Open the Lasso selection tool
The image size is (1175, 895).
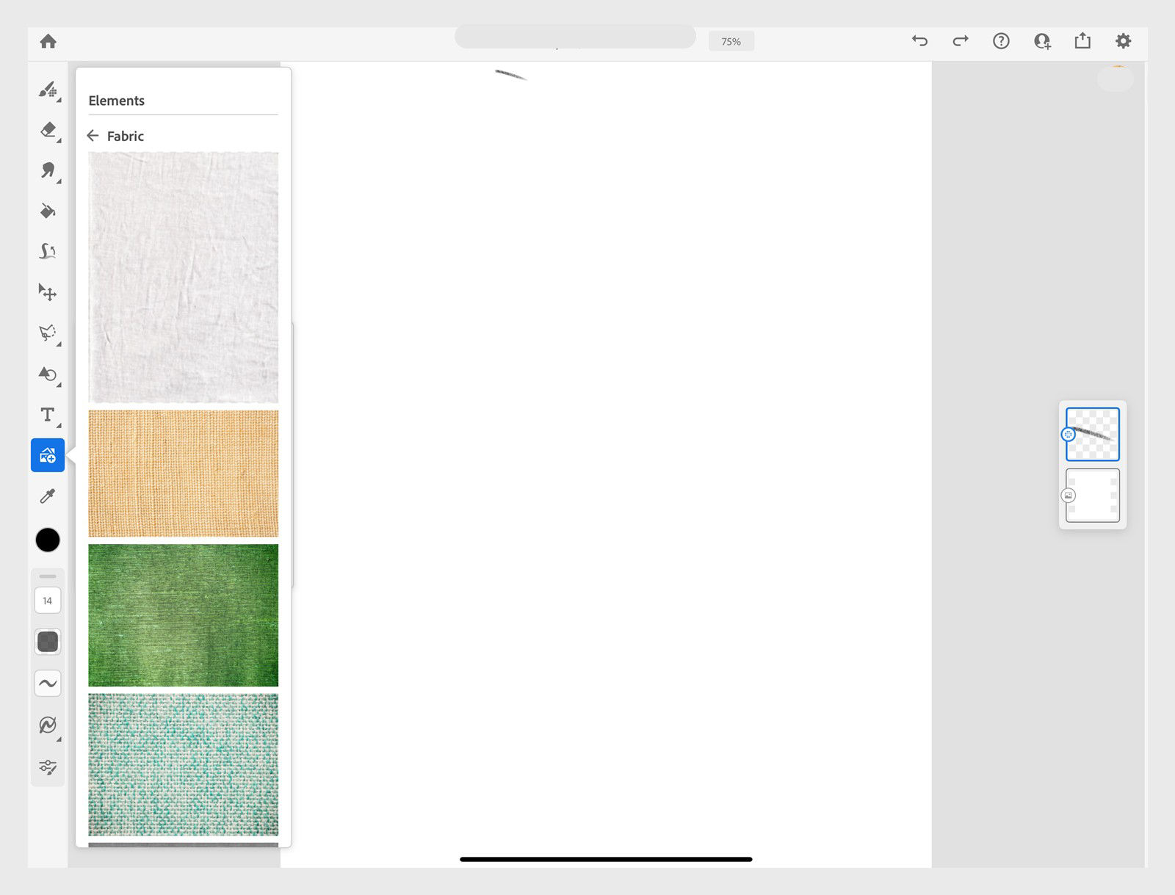click(x=47, y=333)
